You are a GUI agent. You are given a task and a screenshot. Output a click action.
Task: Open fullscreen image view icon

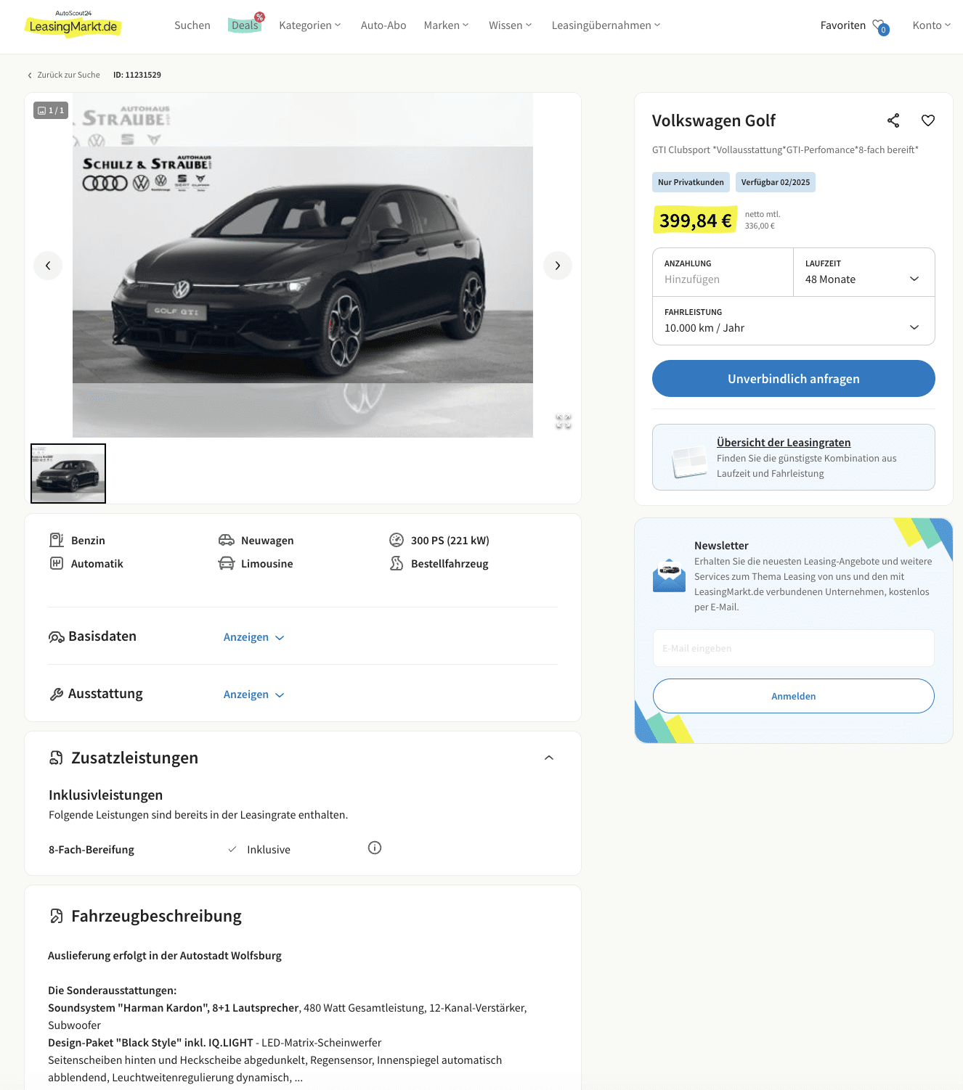point(564,421)
